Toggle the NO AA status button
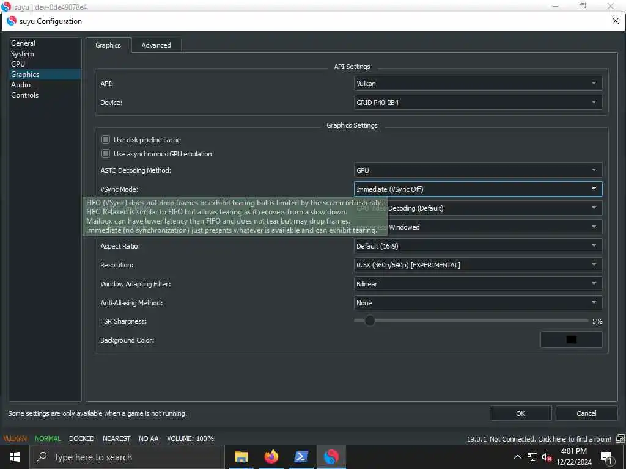The image size is (626, 469). 149,438
